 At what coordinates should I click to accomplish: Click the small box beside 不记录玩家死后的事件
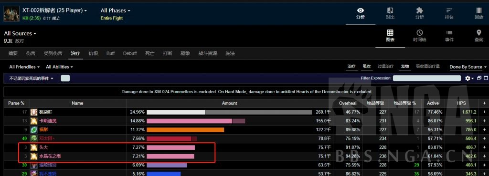click(x=65, y=78)
